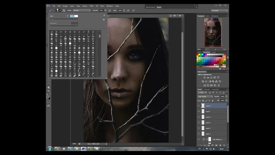This screenshot has height=155, width=275.
Task: Click the Windows Start button
Action: pos(50,149)
